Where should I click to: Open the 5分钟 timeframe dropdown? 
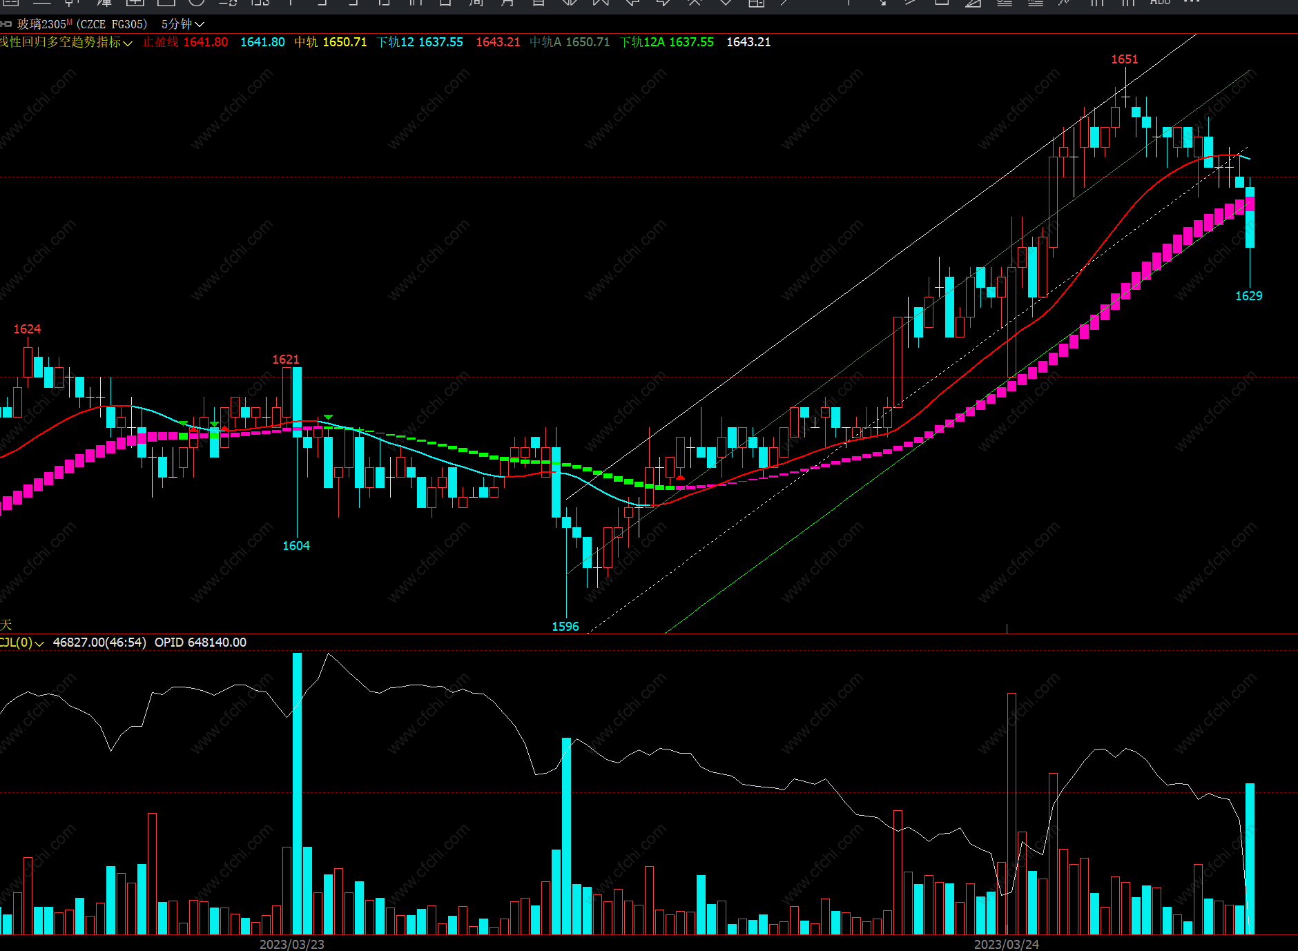coord(182,24)
